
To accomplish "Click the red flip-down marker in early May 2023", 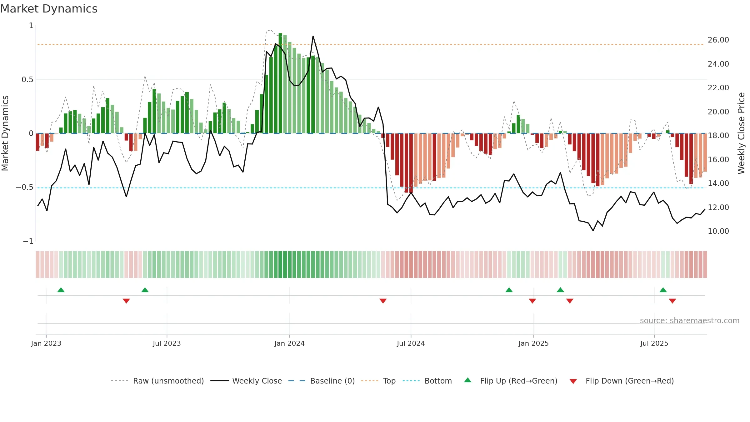I will click(x=126, y=301).
